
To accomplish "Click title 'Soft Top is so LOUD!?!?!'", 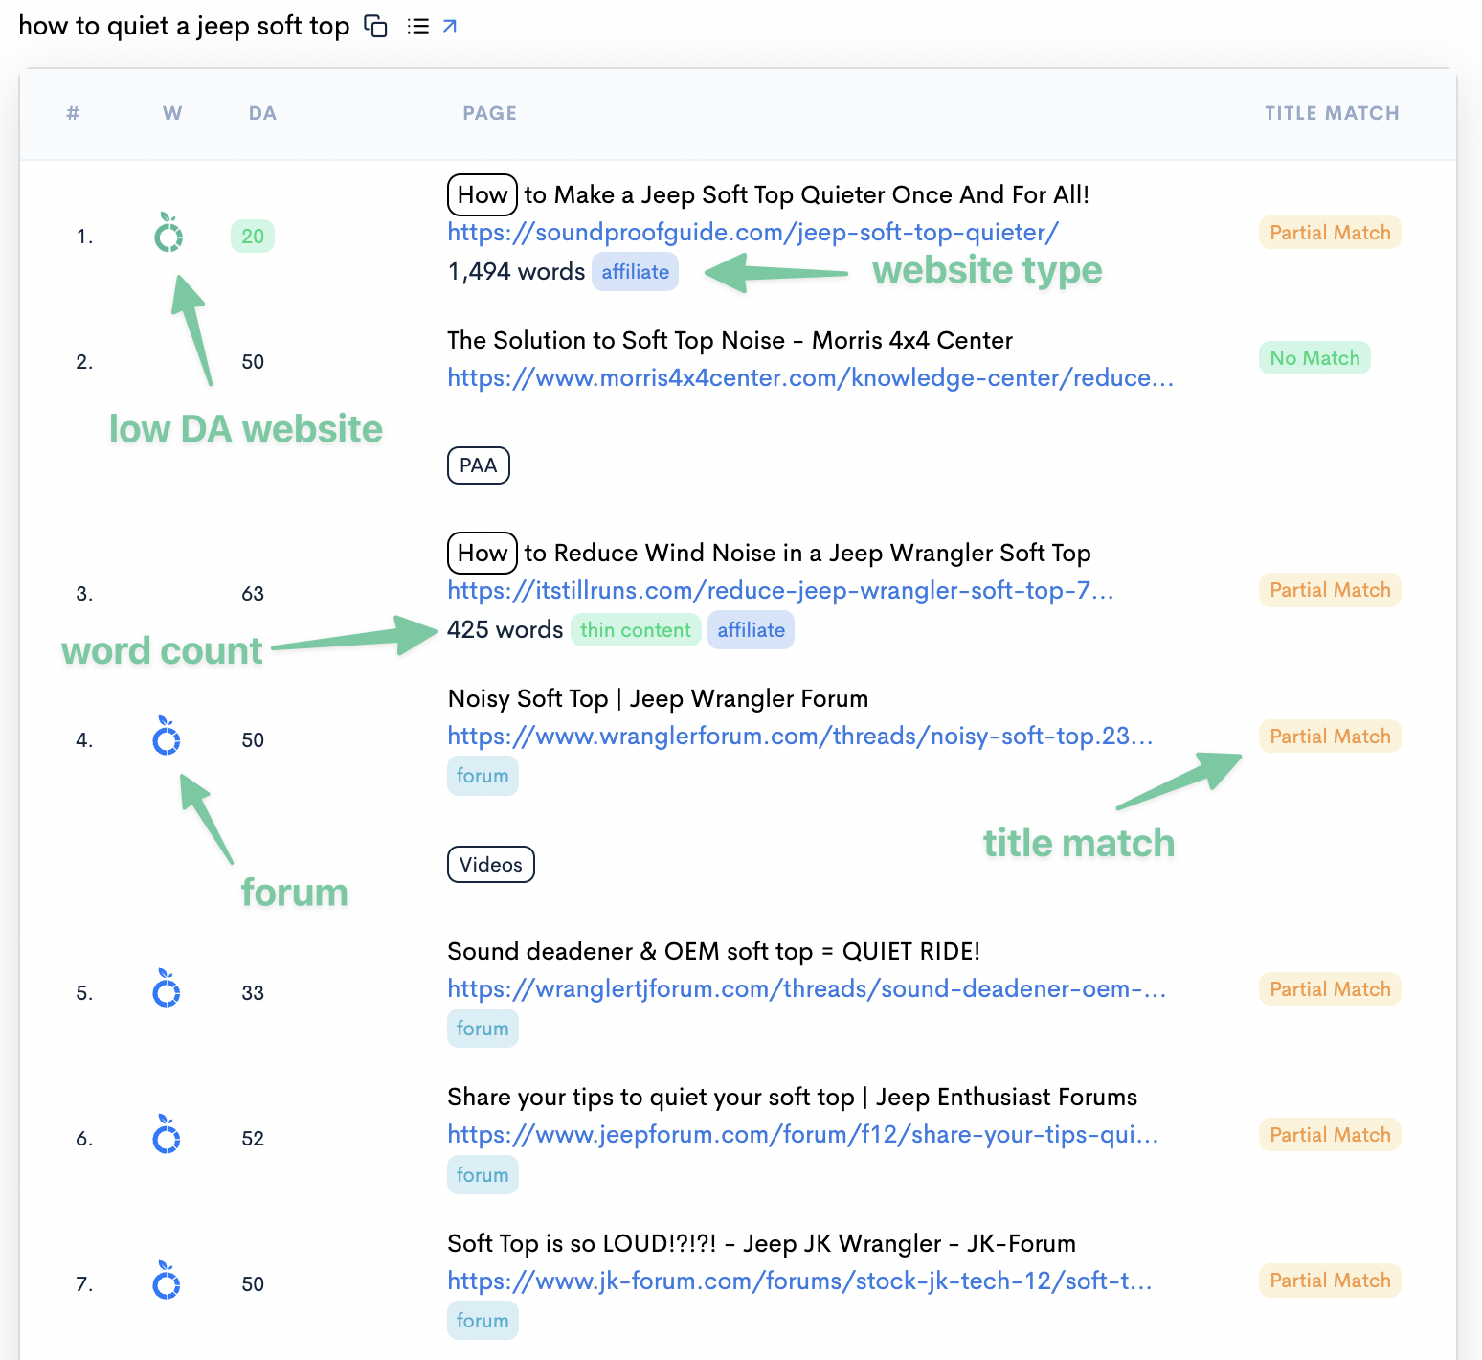I will (x=762, y=1243).
